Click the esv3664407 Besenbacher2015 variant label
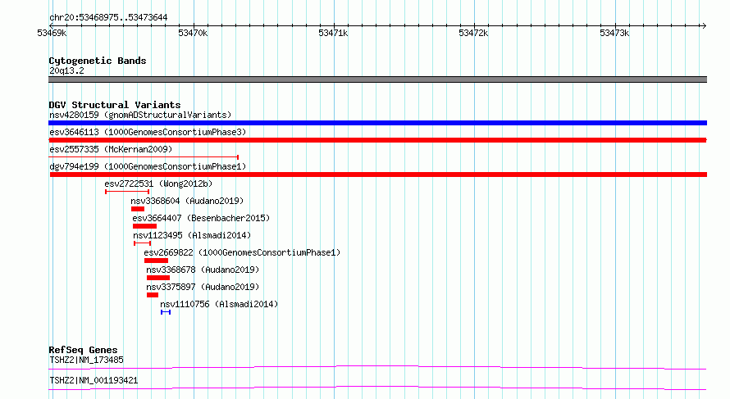This screenshot has width=730, height=399. [201, 218]
